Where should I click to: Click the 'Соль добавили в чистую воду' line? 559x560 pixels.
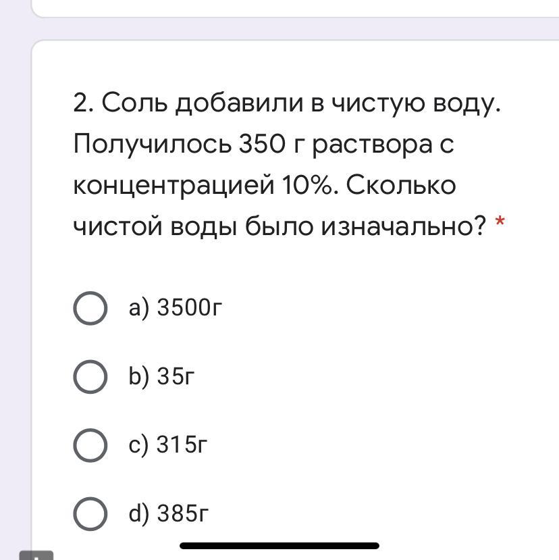(x=302, y=103)
